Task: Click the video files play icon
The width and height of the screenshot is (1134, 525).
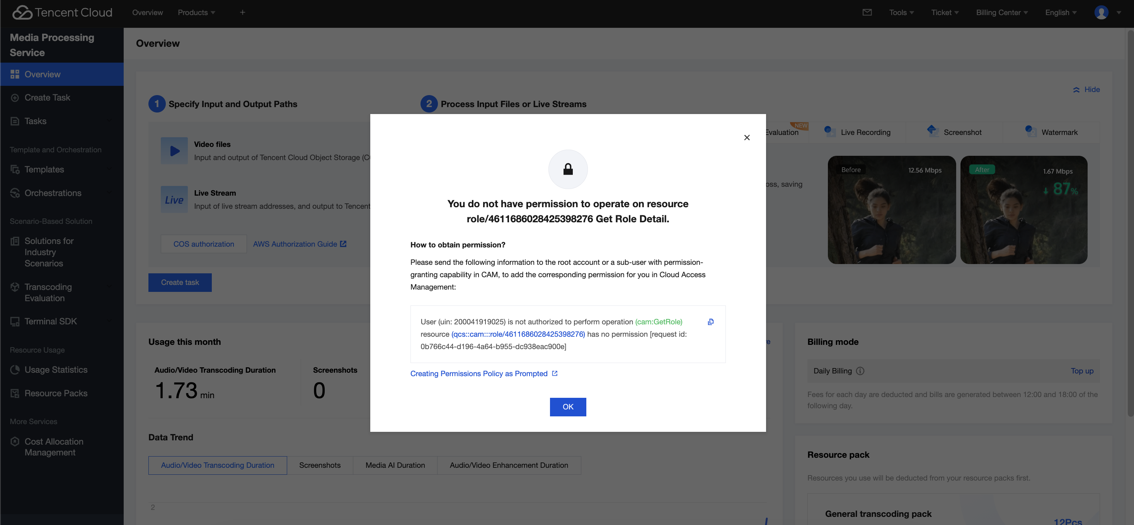Action: pyautogui.click(x=174, y=151)
